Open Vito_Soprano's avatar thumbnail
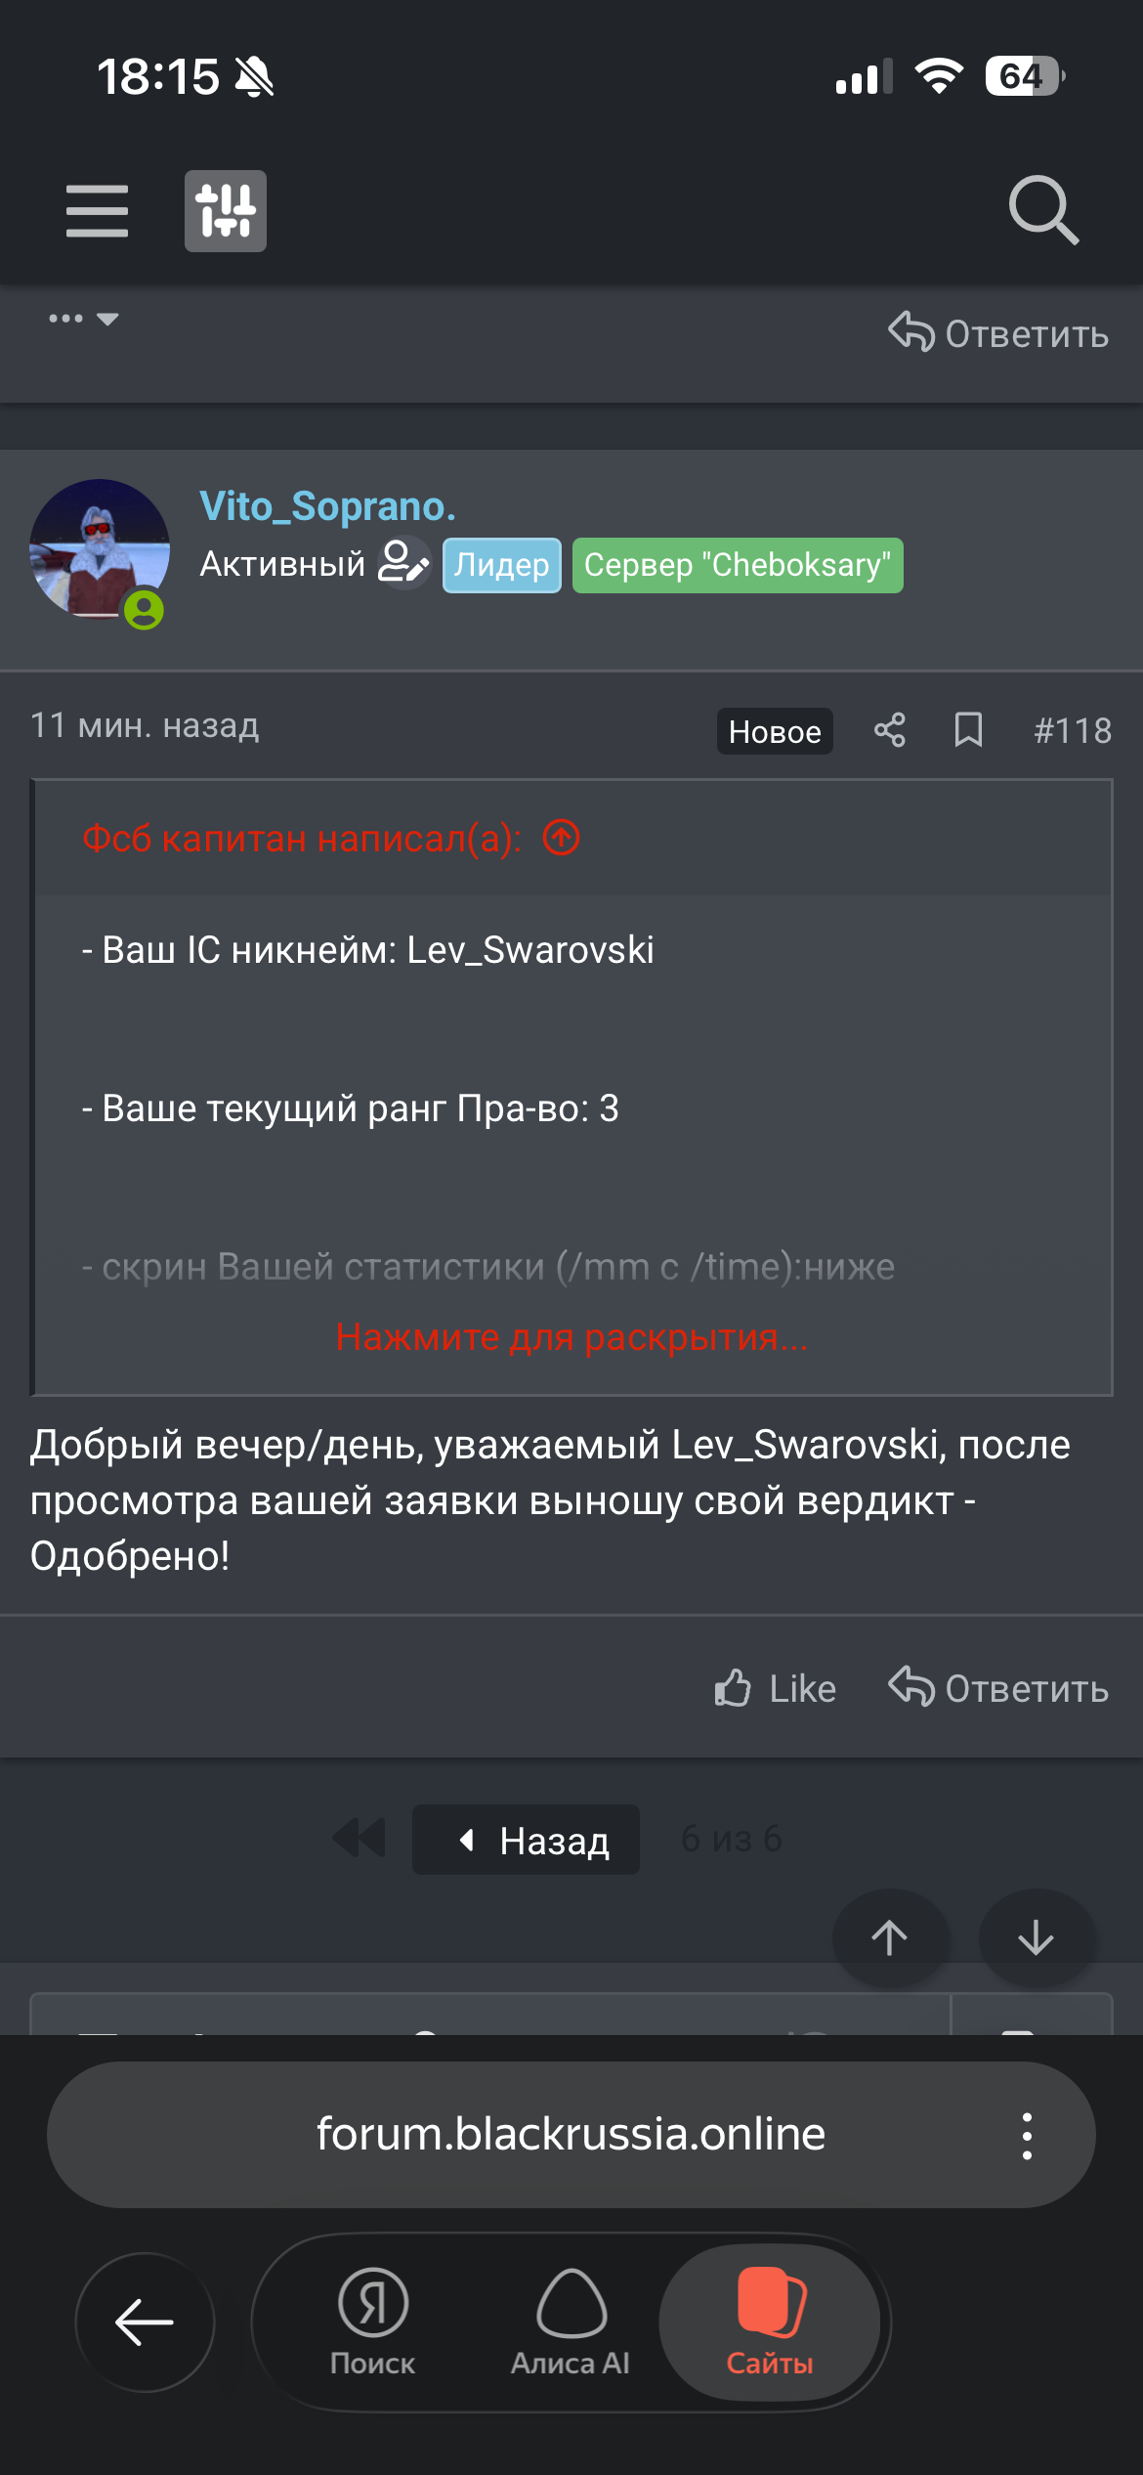 [x=99, y=549]
